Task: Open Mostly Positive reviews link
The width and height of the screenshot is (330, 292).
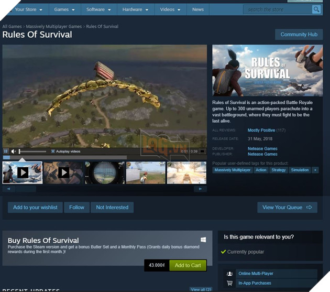Action: pos(261,130)
